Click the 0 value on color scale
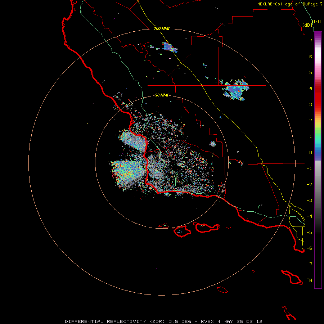This screenshot has width=324, height=324. [311, 153]
